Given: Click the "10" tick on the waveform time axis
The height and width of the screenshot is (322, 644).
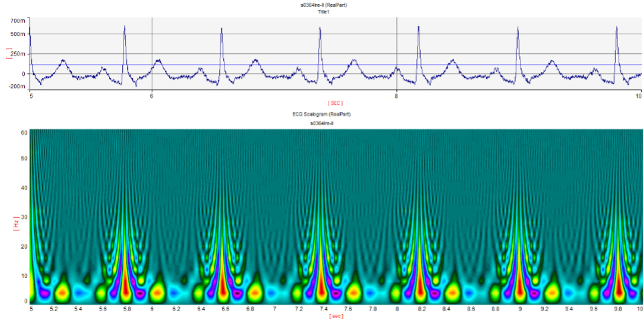Looking at the screenshot, I should (x=639, y=96).
